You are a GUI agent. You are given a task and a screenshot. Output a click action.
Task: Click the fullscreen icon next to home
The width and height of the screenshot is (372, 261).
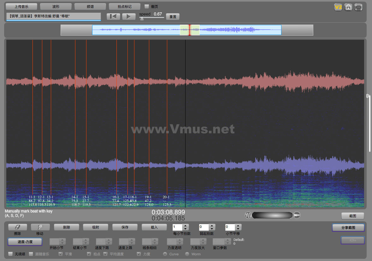pyautogui.click(x=358, y=7)
